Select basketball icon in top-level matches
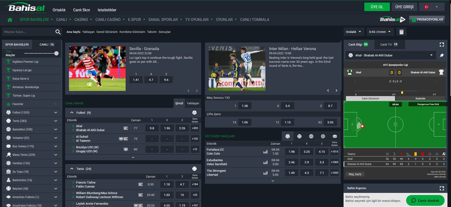The image size is (451, 207). [x=311, y=136]
